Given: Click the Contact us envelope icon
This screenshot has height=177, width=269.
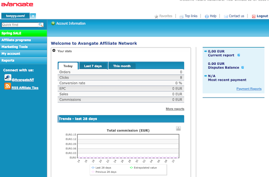Looking at the screenshot, I should (x=226, y=16).
